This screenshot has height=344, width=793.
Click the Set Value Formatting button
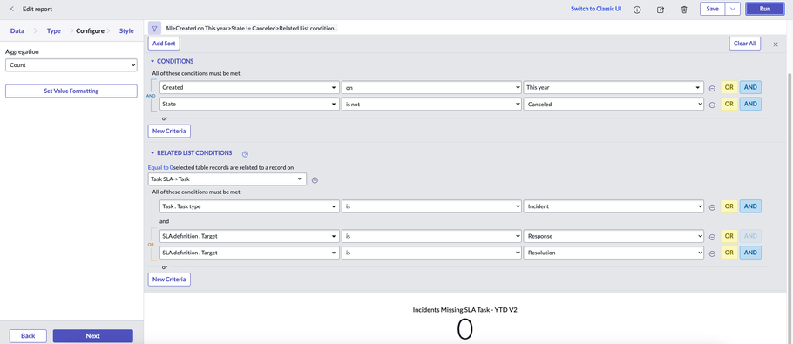pos(71,91)
